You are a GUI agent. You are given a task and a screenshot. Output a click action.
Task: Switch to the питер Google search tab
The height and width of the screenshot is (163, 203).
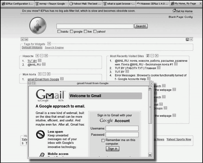point(51,4)
